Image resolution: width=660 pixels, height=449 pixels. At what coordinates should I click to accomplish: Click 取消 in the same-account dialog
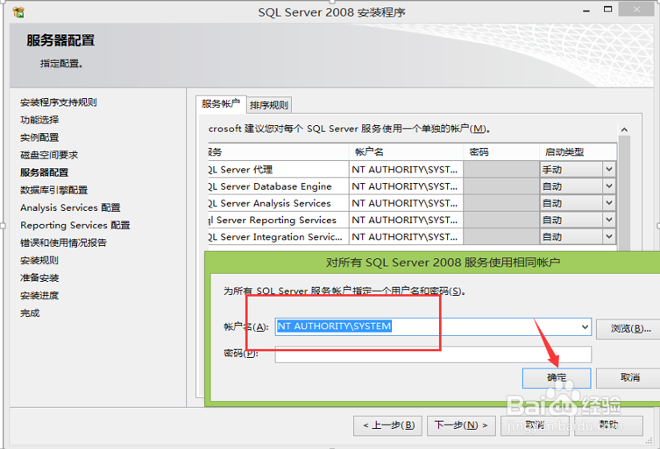tap(629, 378)
